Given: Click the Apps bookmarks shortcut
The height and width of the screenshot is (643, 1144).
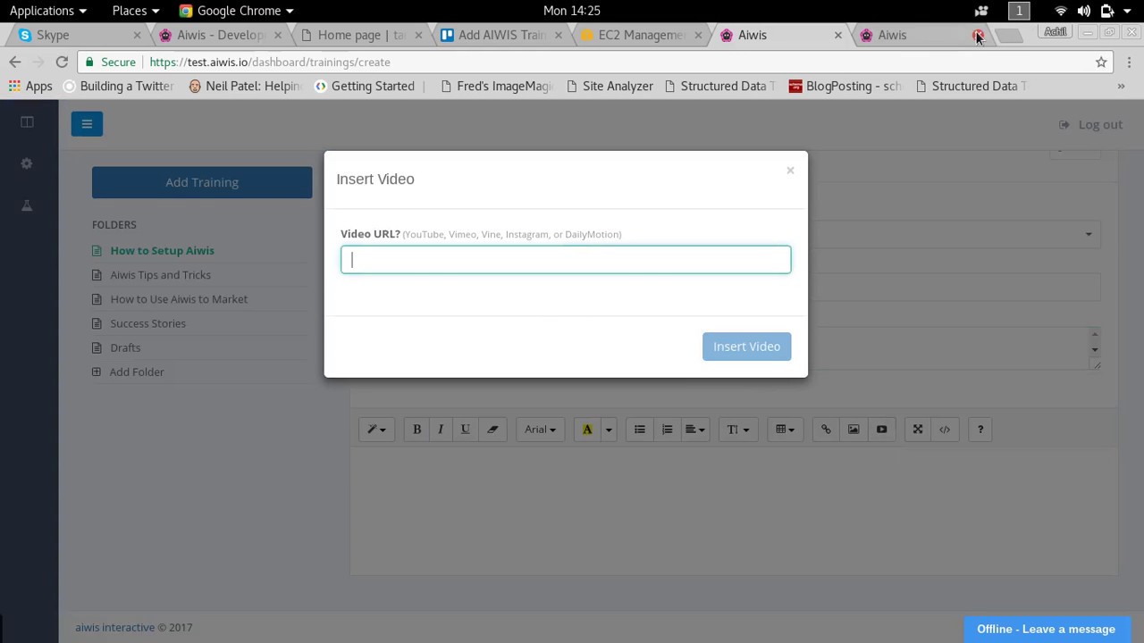Looking at the screenshot, I should point(30,86).
